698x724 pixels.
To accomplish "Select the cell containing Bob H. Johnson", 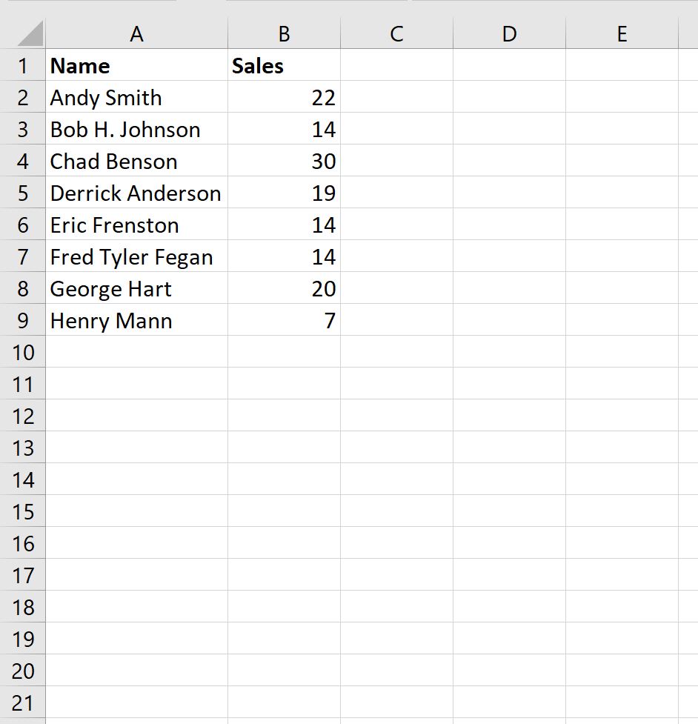I will point(137,129).
